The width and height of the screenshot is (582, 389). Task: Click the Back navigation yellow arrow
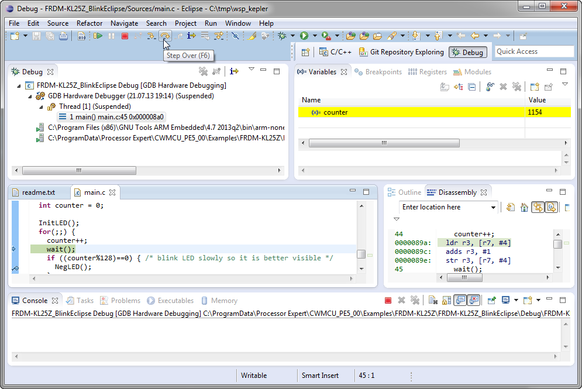[475, 36]
